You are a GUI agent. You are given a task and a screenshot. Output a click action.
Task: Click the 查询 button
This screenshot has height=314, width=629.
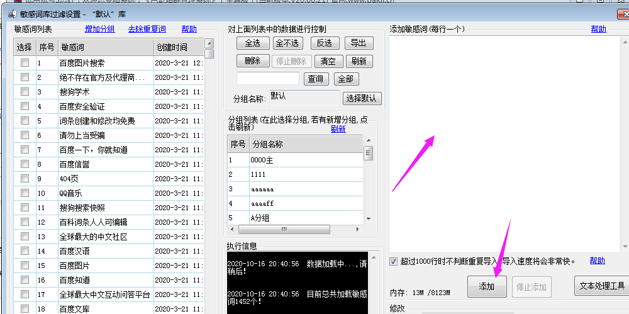316,79
